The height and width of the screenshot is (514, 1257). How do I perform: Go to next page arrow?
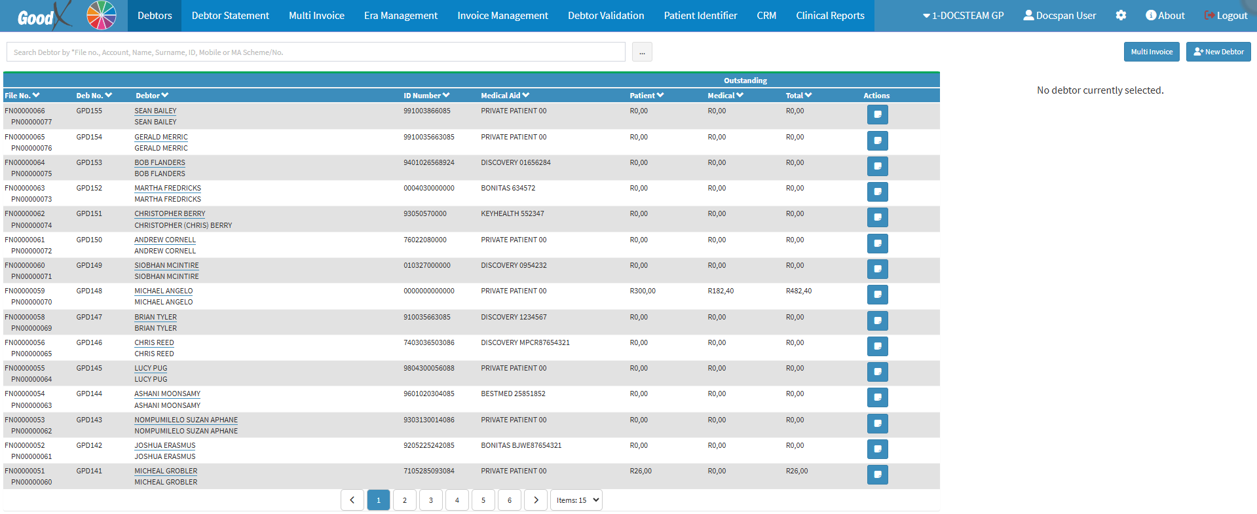point(536,500)
